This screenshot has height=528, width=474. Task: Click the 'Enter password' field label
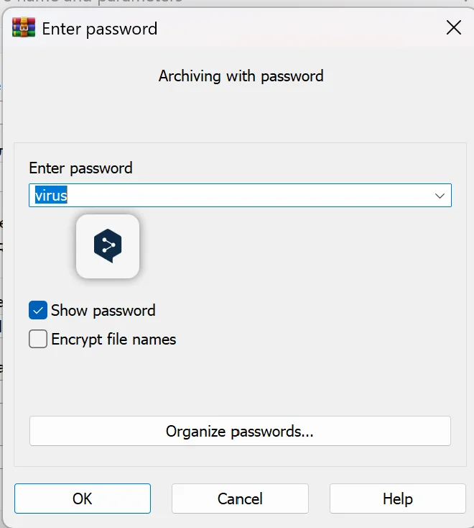[x=80, y=168]
